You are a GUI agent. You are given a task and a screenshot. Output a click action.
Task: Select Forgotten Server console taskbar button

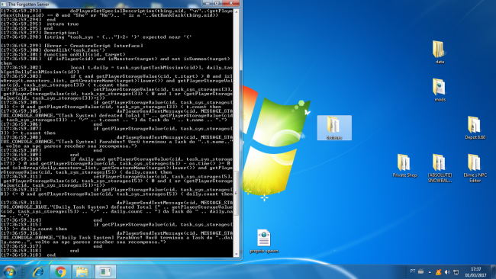pos(105,271)
